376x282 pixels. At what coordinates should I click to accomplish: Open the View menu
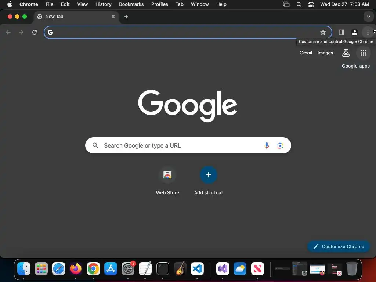(x=82, y=4)
